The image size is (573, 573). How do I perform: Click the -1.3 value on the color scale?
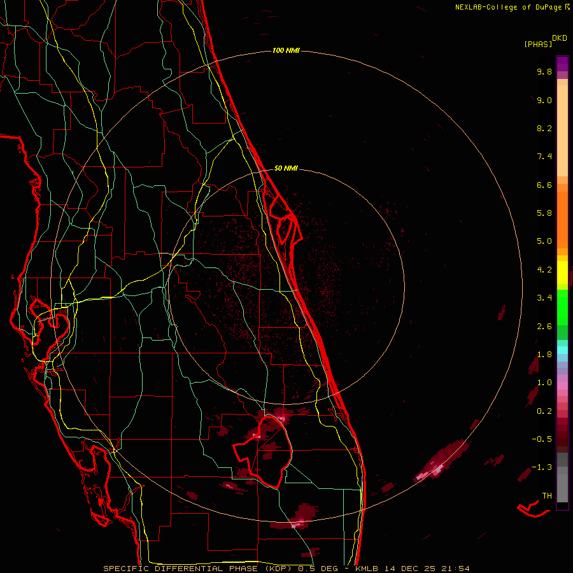coord(542,467)
